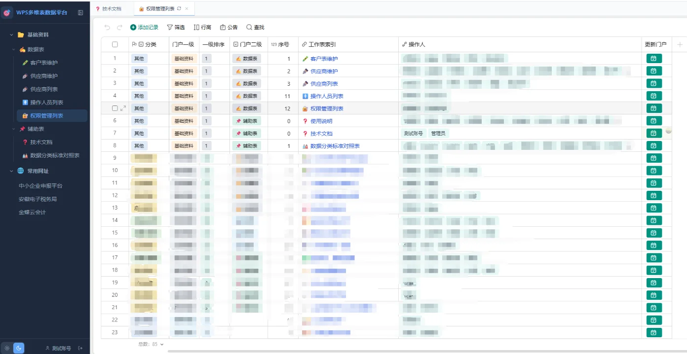Image resolution: width=687 pixels, height=354 pixels.
Task: Click the 工作表索引 column header
Action: (x=348, y=44)
